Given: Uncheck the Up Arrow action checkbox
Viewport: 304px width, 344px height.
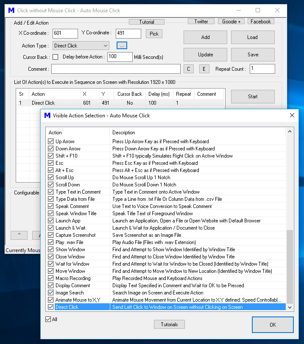Looking at the screenshot, I should 51,141.
